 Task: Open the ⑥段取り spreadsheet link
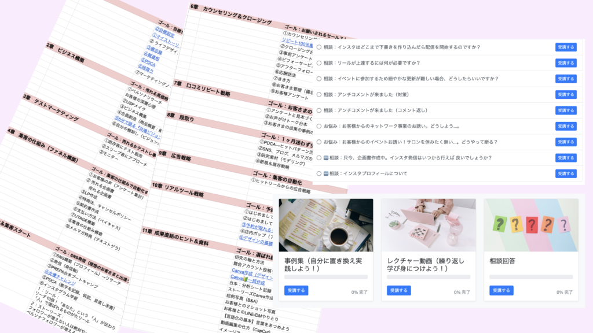145,69
